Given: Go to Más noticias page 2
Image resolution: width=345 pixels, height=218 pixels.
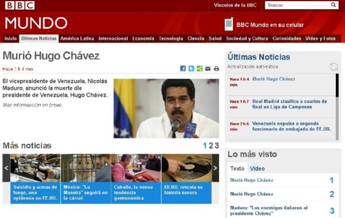Looking at the screenshot, I should (x=211, y=146).
